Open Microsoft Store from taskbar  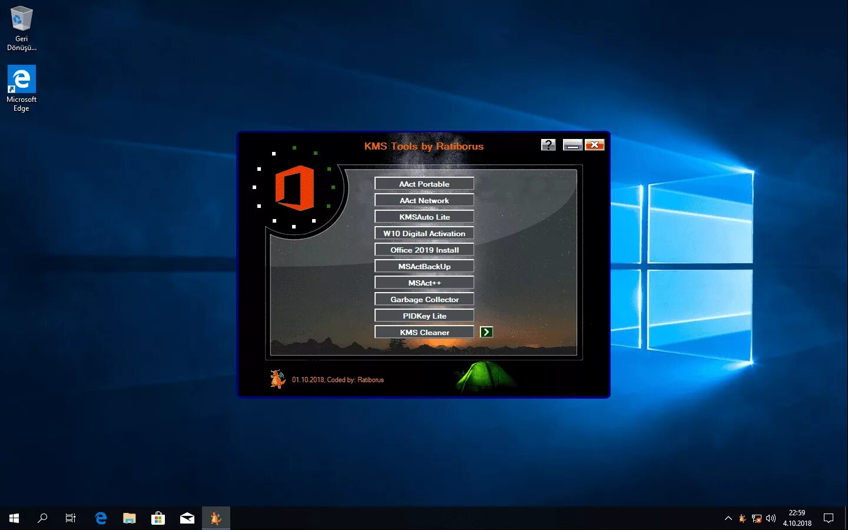click(x=158, y=518)
